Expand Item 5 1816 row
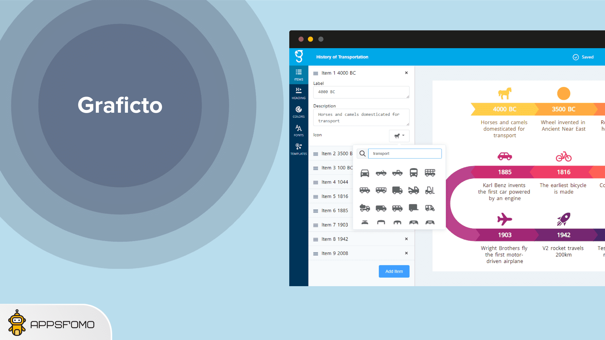Viewport: 605px width, 340px height. coord(335,196)
